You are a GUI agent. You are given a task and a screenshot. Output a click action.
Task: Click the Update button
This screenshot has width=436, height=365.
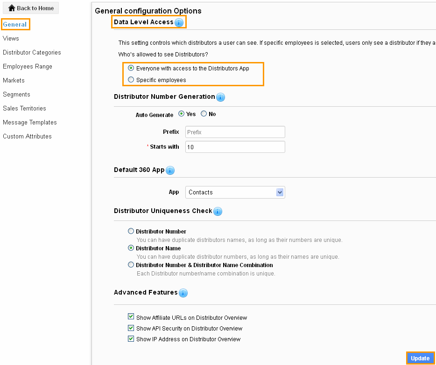pos(420,358)
